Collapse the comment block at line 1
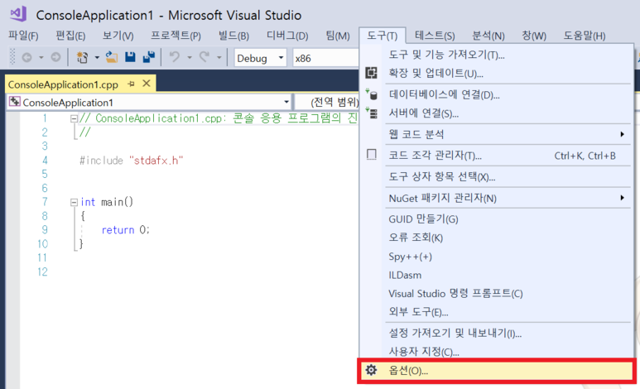The width and height of the screenshot is (640, 389). [x=74, y=119]
